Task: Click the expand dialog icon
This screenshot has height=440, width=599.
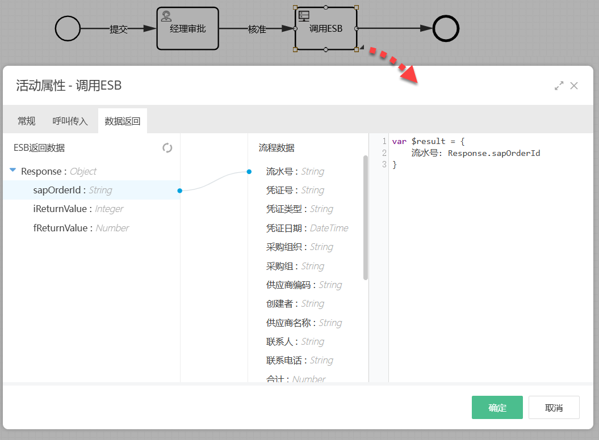Action: [x=559, y=86]
